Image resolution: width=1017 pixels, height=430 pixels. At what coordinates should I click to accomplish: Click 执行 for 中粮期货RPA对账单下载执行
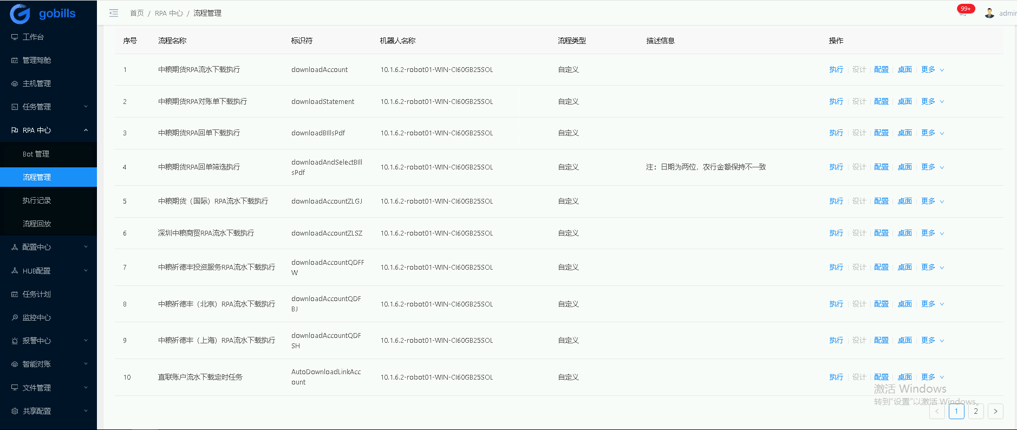pos(836,101)
